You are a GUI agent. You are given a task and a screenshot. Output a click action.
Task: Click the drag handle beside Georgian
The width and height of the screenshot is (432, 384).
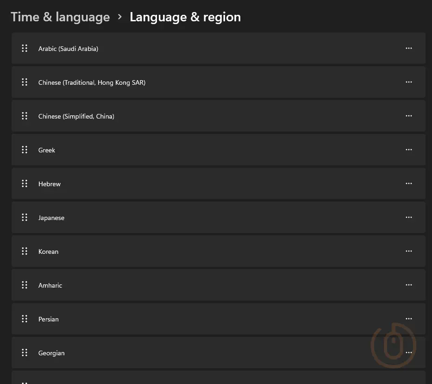(x=25, y=353)
